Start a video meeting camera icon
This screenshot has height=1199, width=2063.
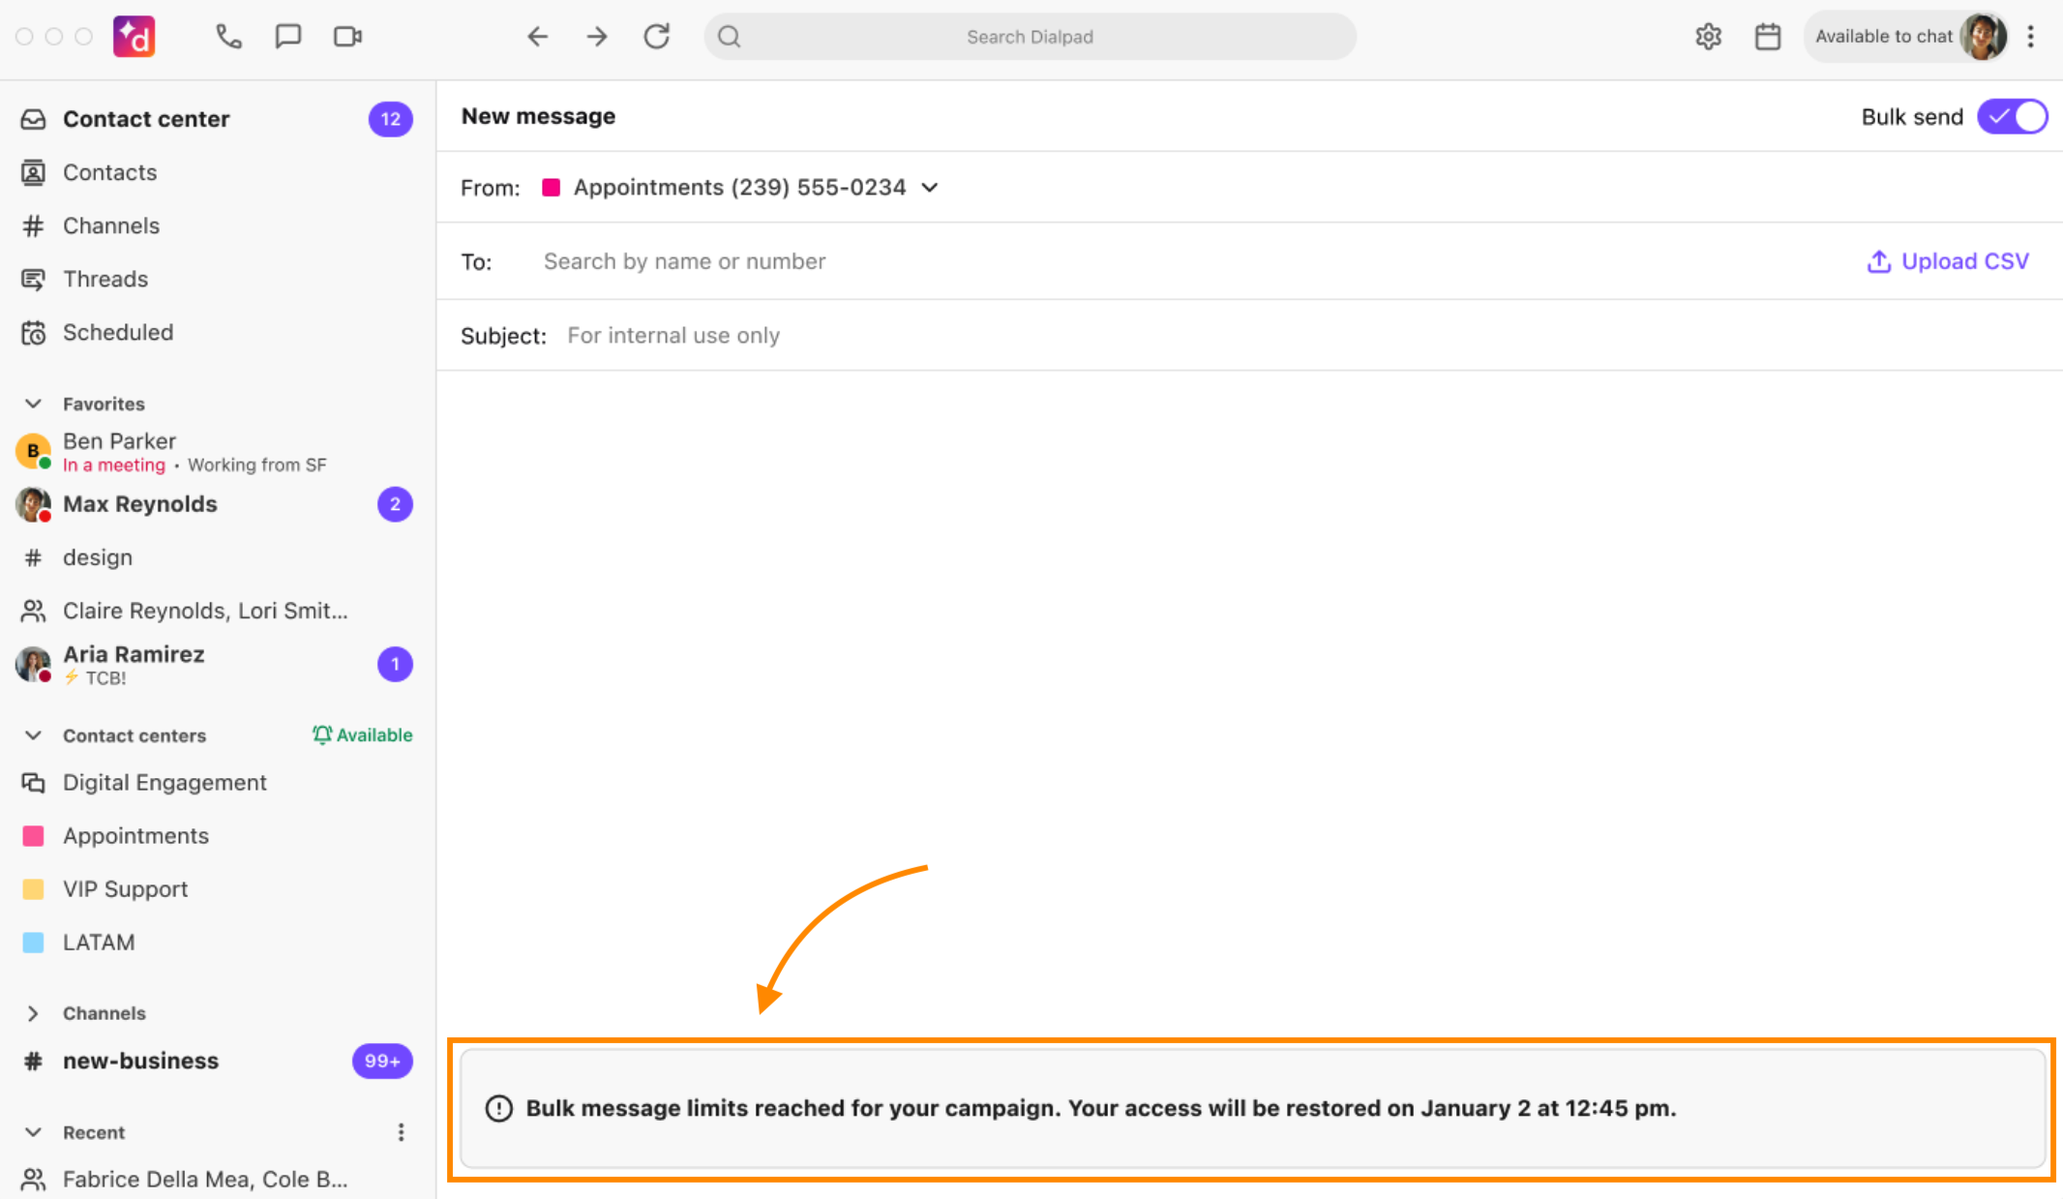click(x=347, y=37)
